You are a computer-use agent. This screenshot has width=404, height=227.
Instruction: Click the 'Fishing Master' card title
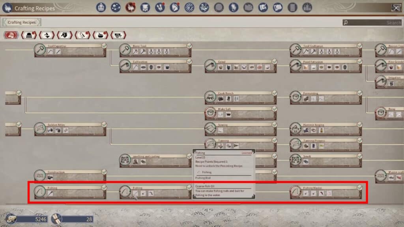point(312,188)
